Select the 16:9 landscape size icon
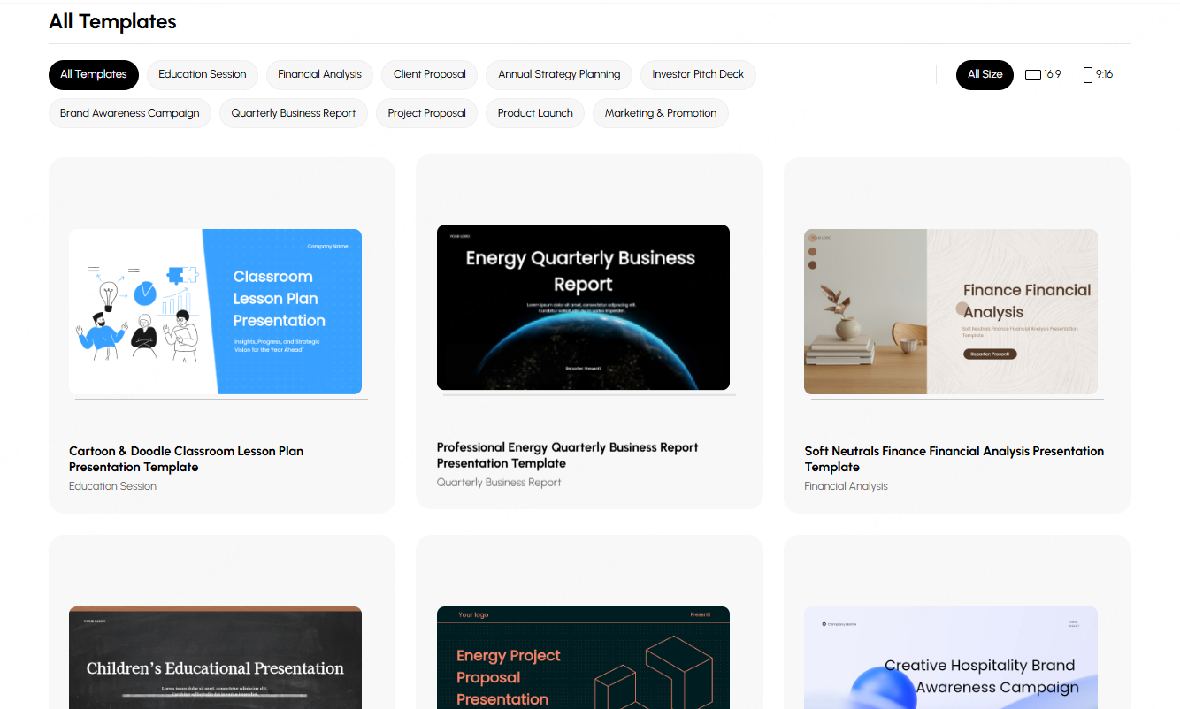1180x709 pixels. pos(1043,74)
